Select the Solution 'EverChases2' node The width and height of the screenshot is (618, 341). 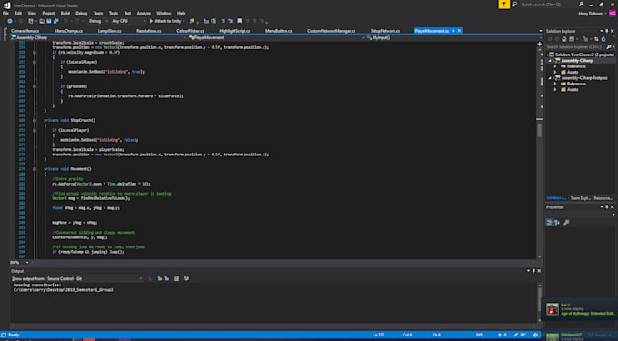coord(580,55)
